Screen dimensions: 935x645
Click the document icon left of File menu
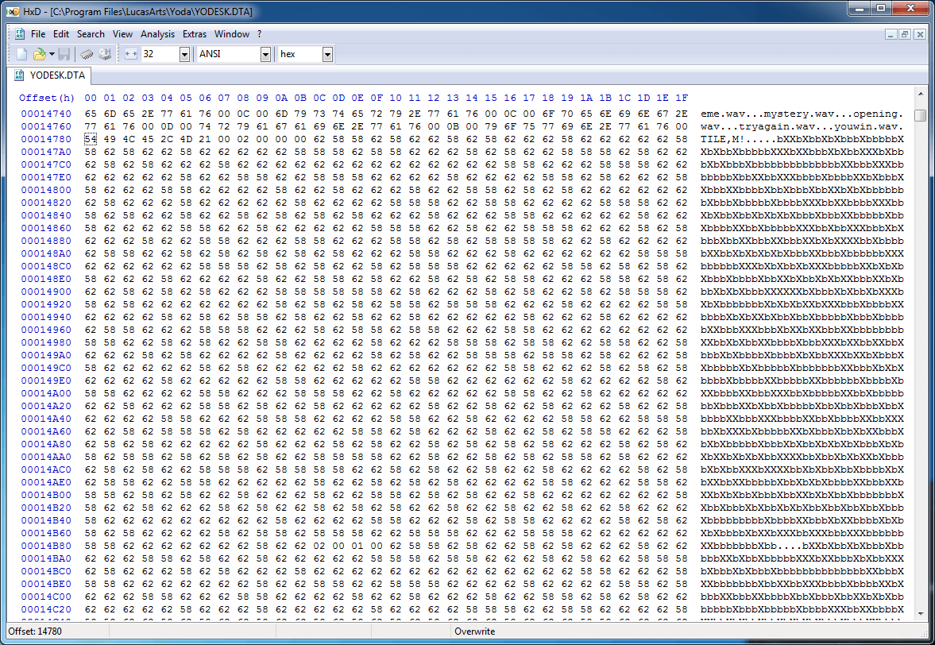click(x=20, y=34)
